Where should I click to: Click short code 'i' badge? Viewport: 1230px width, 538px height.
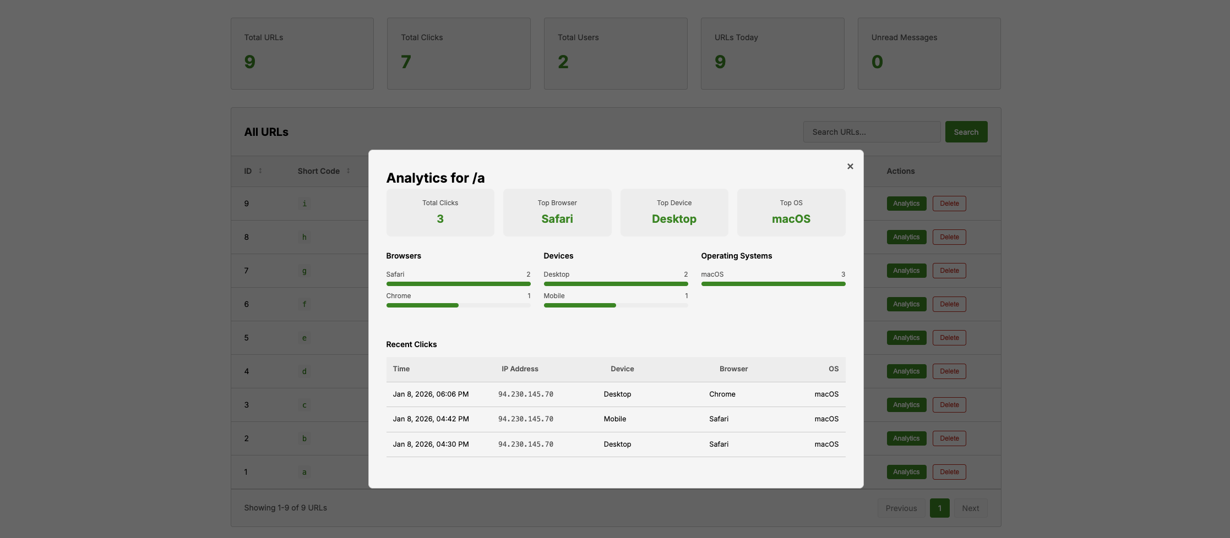tap(304, 204)
